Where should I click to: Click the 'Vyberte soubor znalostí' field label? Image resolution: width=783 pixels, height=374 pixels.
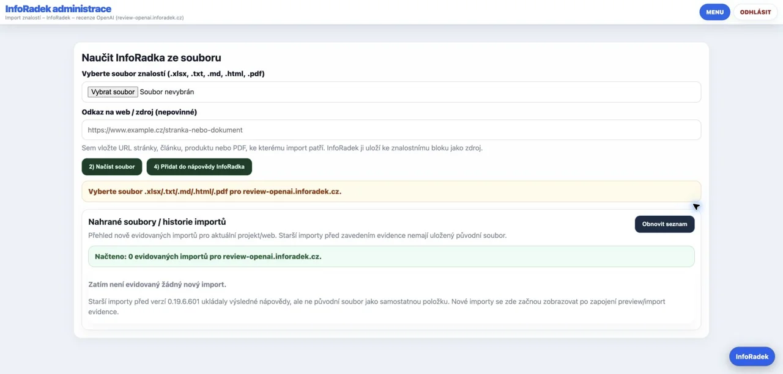click(173, 73)
